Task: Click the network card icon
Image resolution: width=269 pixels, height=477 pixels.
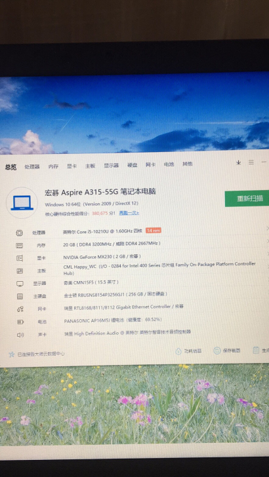Action: (x=20, y=309)
